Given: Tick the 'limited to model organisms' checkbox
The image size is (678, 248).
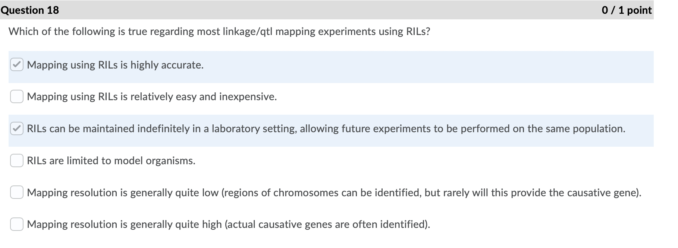Looking at the screenshot, I should click(17, 161).
